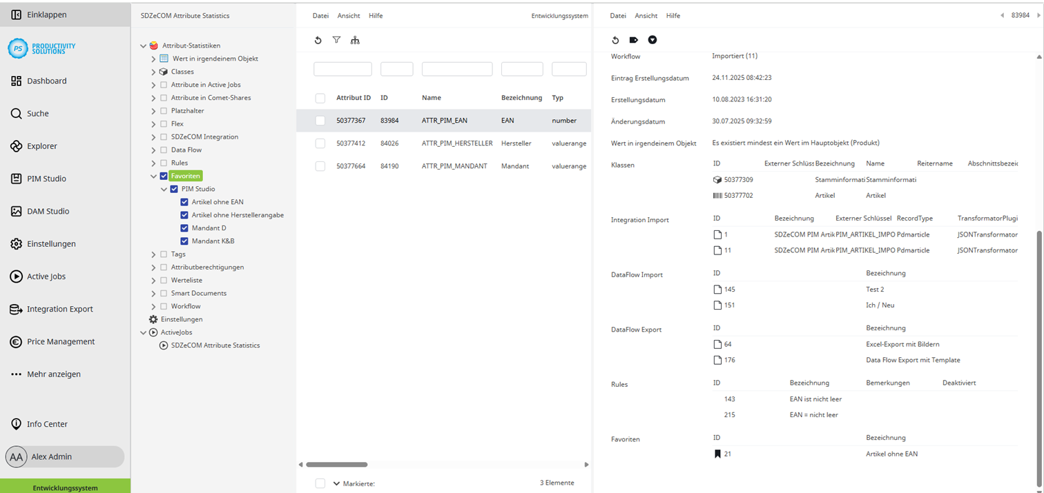Uncheck the Artikel ohne EAN checkbox

184,201
